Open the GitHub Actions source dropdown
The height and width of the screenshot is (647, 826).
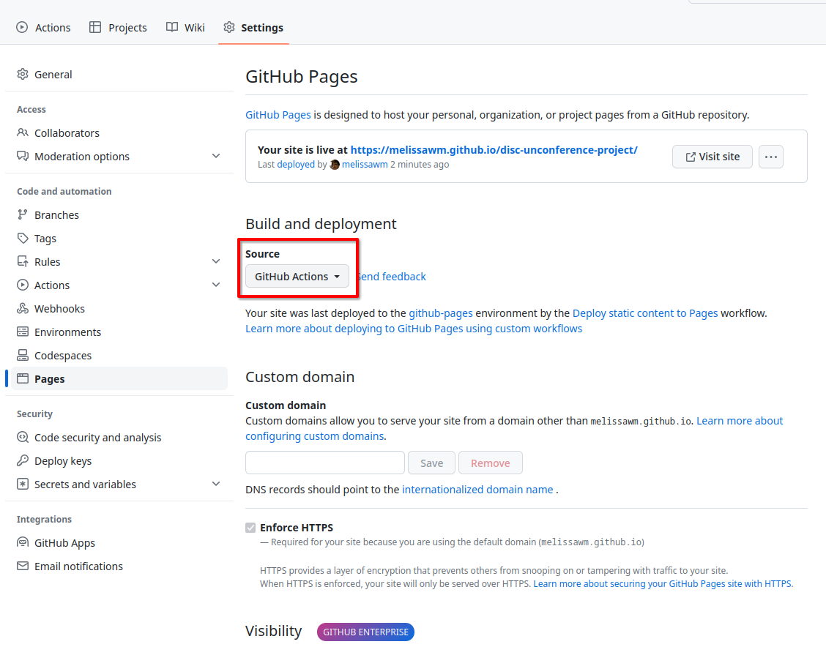(x=297, y=277)
